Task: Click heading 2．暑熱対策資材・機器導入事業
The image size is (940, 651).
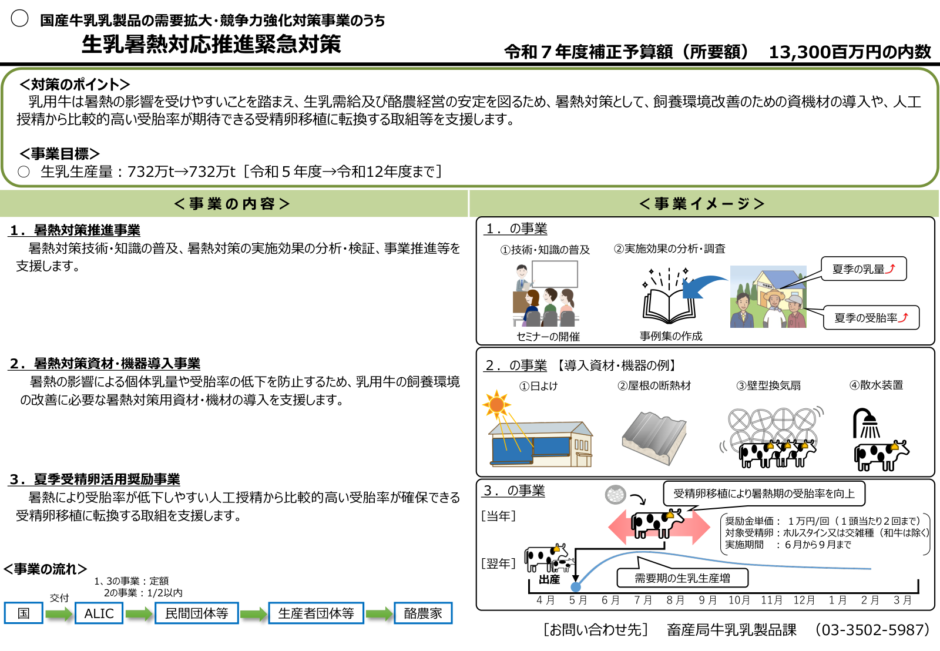Action: pos(105,364)
